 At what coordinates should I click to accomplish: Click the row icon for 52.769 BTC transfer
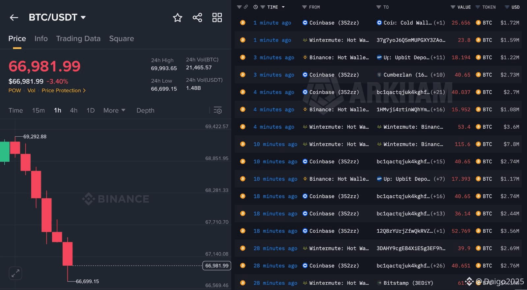[243, 231]
